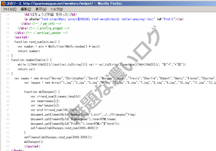Image resolution: width=216 pixels, height=151 pixels.
Task: Click the var x=rand_num(0,names.length) line
Action: (56, 96)
